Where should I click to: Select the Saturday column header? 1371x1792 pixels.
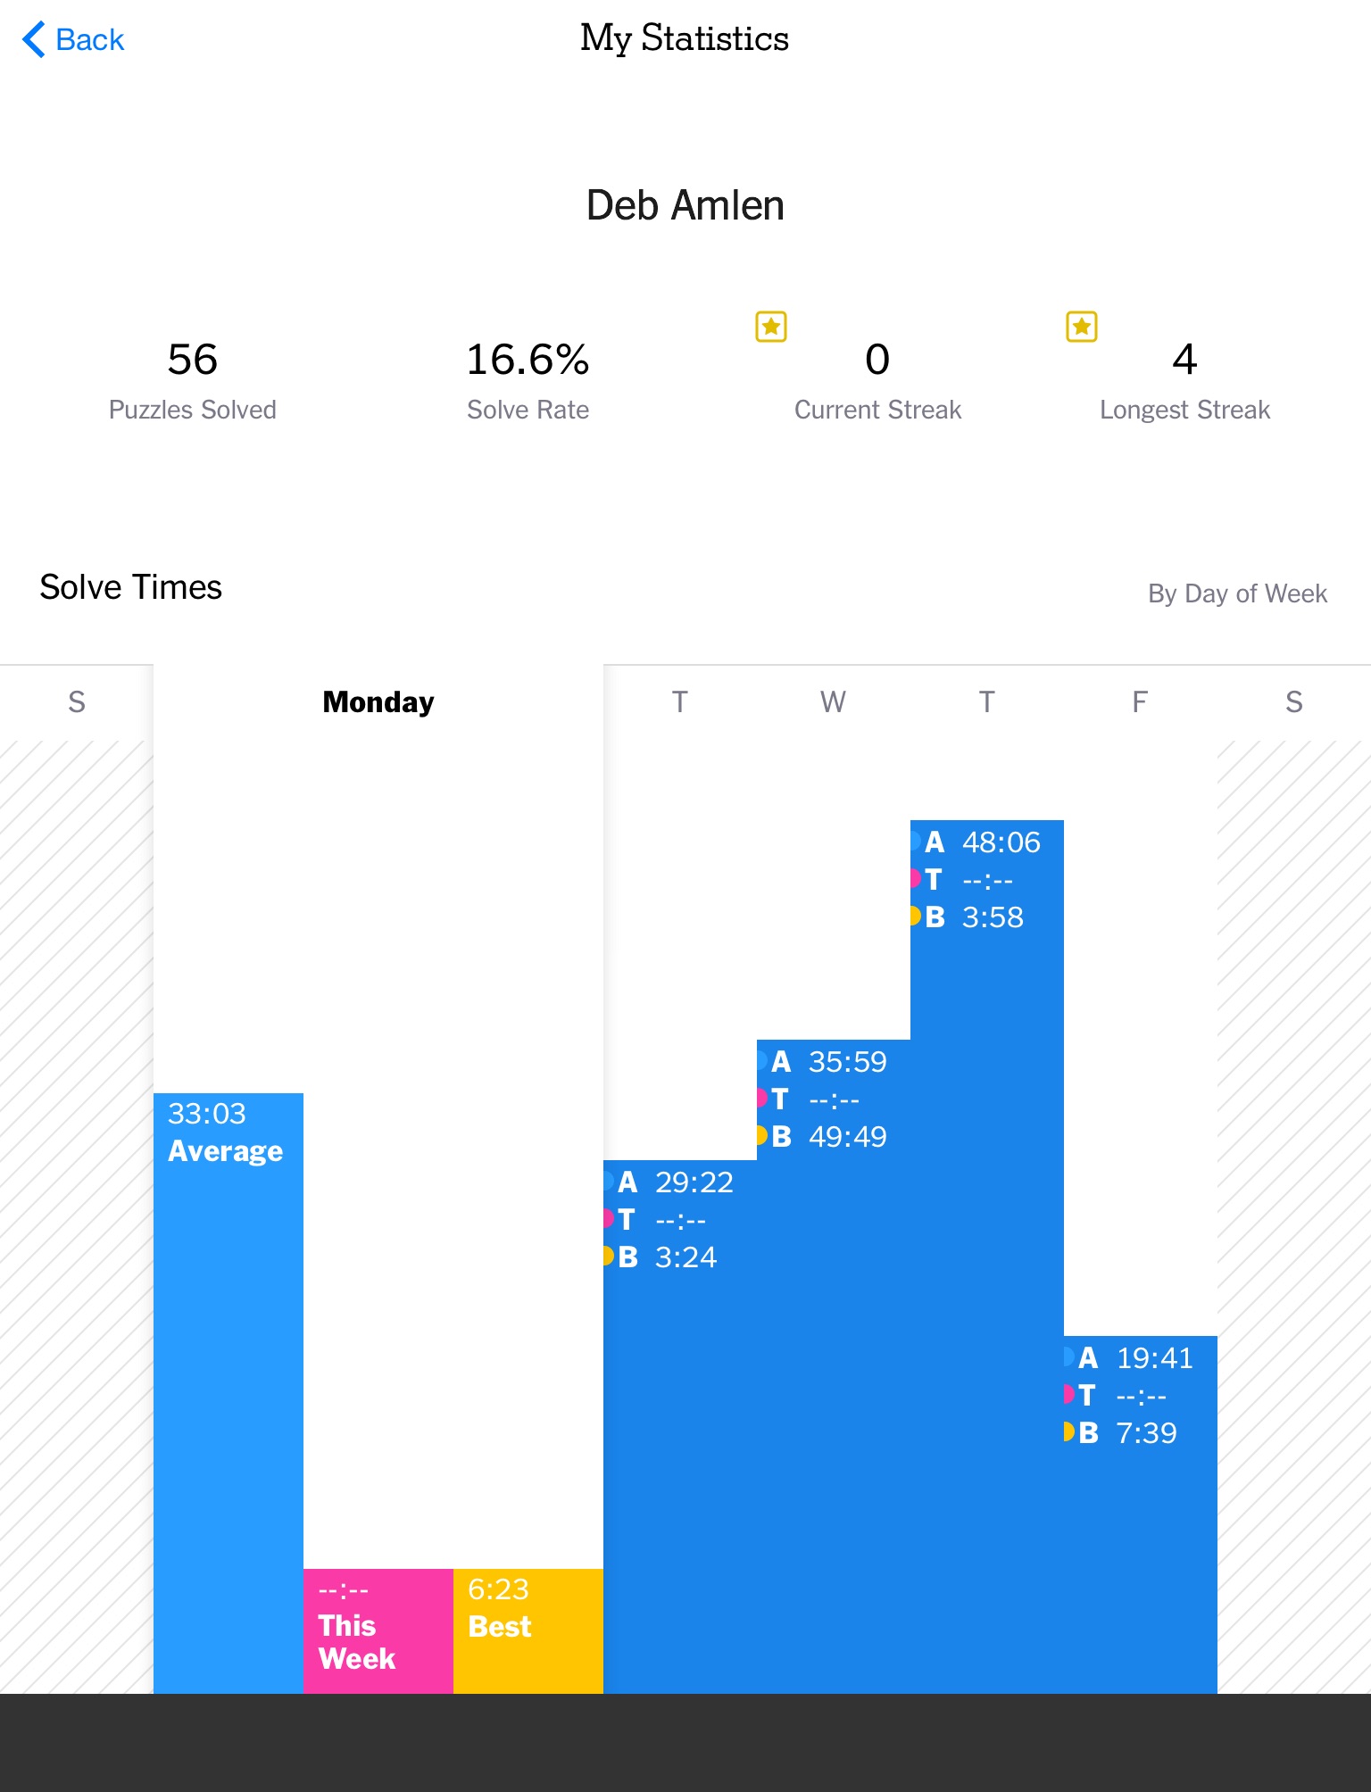coord(1294,702)
